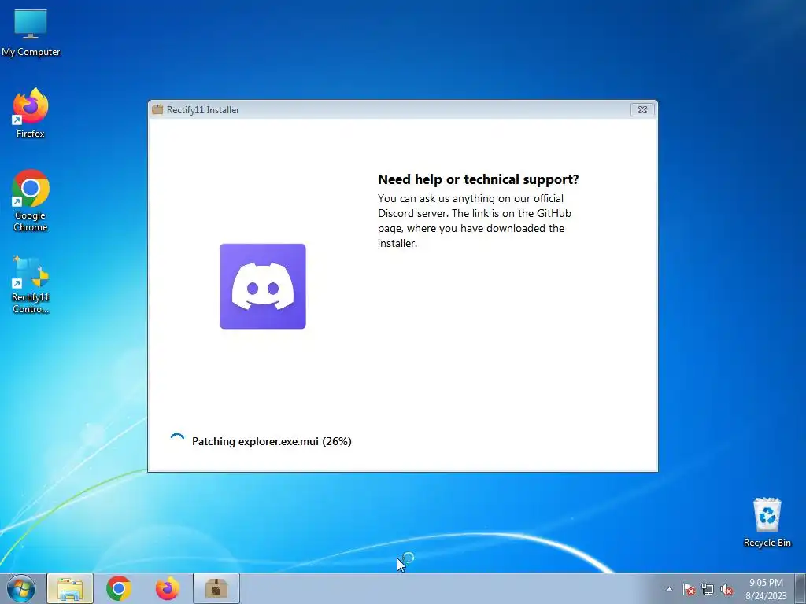Open the My Computer desktop icon

coord(31,32)
